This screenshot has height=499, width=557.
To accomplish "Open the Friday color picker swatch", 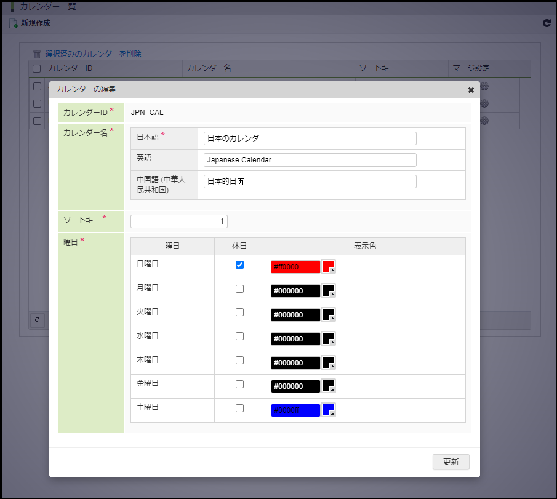I will [x=329, y=386].
